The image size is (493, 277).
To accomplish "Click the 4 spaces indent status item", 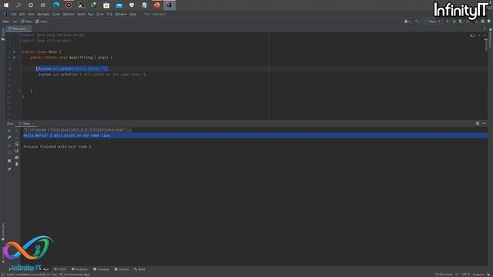I will [478, 275].
